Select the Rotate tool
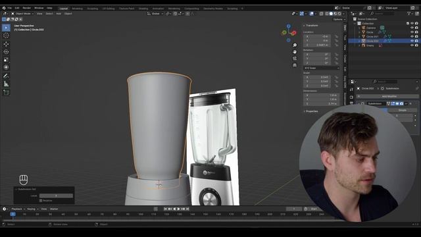Screen dimensions: 421x237 click(x=6, y=51)
